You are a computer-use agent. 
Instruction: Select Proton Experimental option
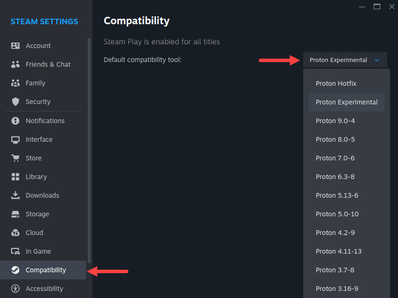coord(346,102)
